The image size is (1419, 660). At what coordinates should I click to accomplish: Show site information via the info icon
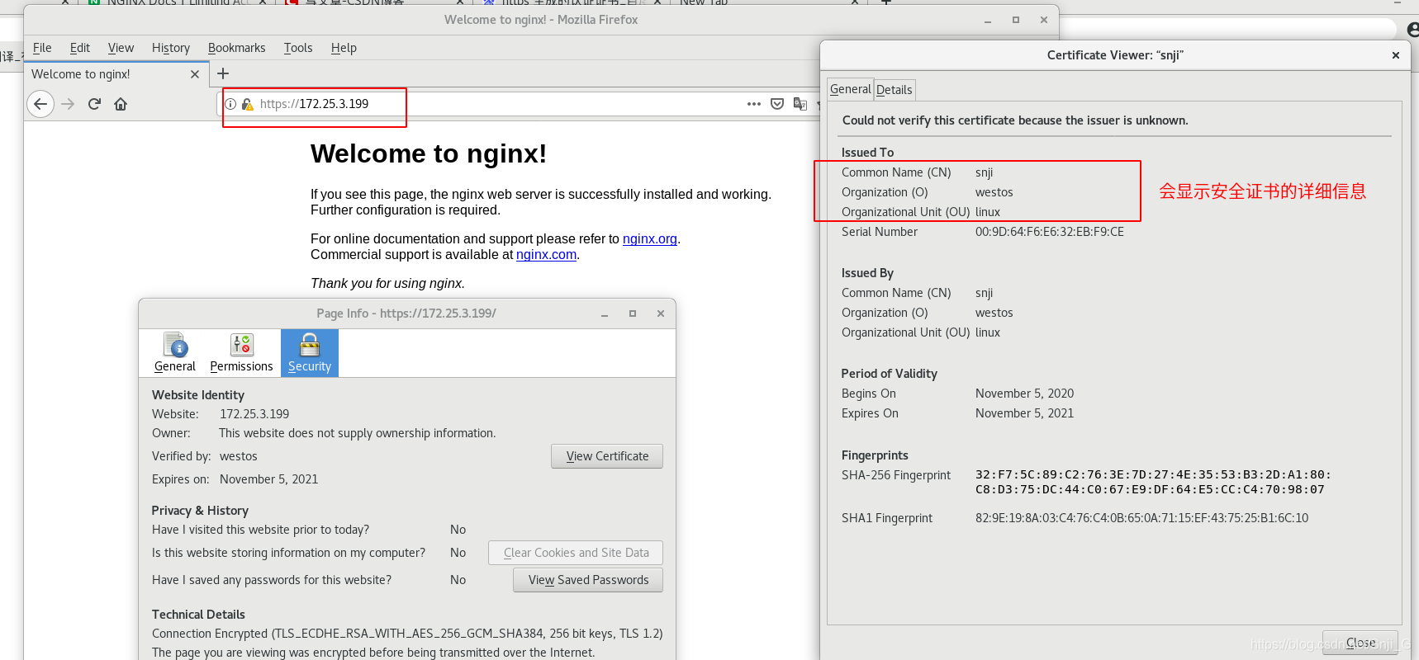(231, 104)
